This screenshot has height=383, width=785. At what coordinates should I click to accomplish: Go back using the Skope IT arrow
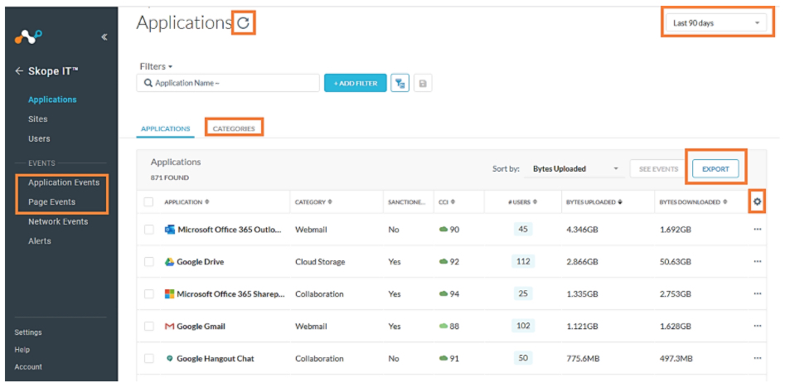click(x=19, y=71)
